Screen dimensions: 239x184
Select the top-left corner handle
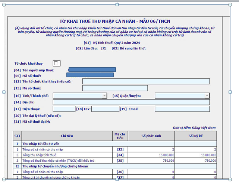tap(4, 4)
